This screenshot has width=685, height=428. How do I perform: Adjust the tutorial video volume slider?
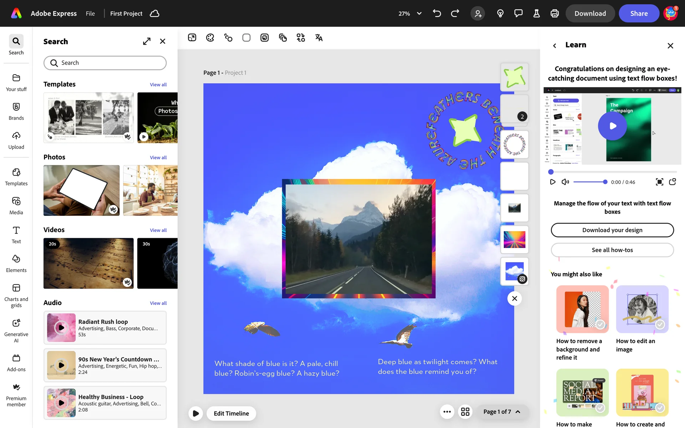(x=590, y=182)
